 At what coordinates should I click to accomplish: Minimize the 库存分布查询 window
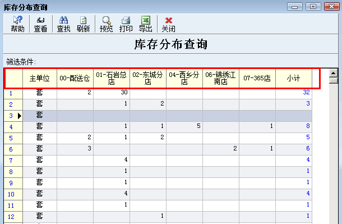click(x=295, y=7)
